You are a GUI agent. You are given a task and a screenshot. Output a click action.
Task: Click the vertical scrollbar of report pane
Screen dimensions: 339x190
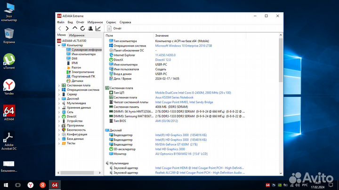[281, 60]
